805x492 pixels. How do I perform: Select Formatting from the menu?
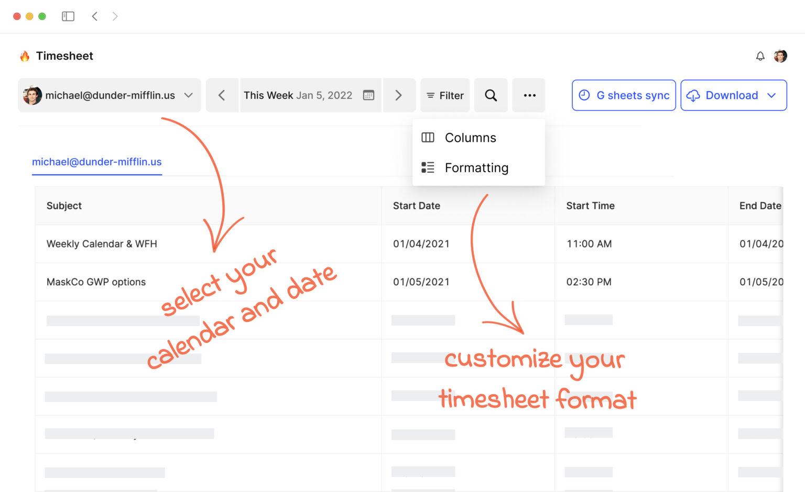click(x=476, y=167)
